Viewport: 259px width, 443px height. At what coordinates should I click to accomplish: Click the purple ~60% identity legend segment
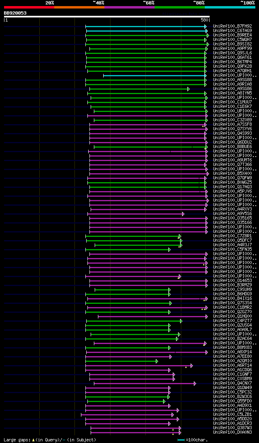[x=129, y=7]
